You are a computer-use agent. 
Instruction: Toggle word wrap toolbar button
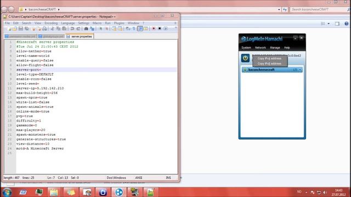pyautogui.click(x=128, y=28)
